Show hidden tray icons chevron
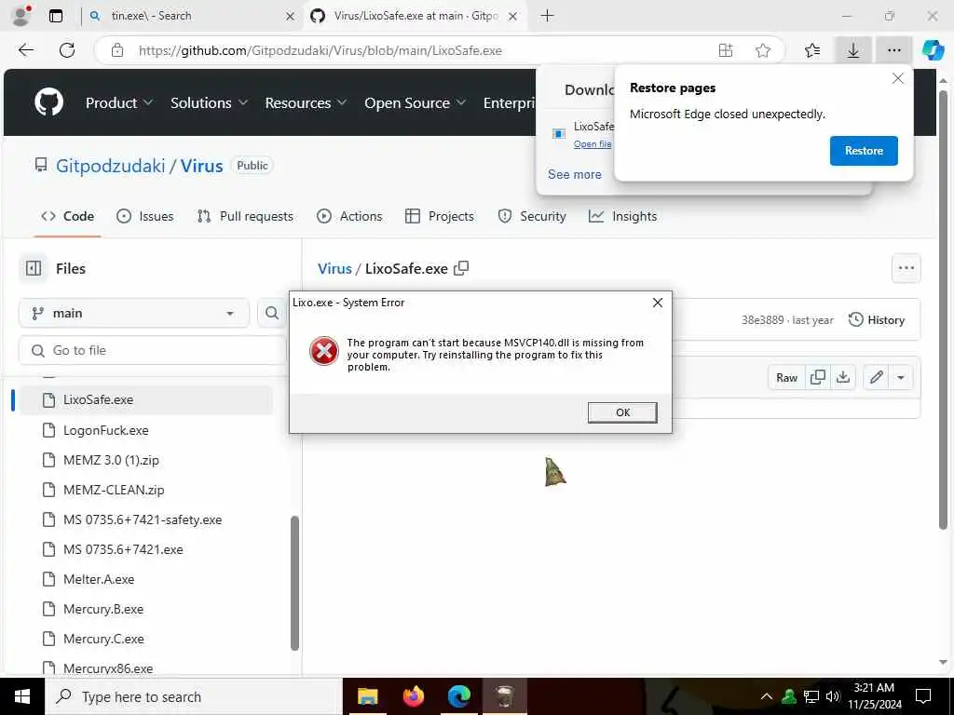Screen dimensions: 954x715 [x=767, y=696]
